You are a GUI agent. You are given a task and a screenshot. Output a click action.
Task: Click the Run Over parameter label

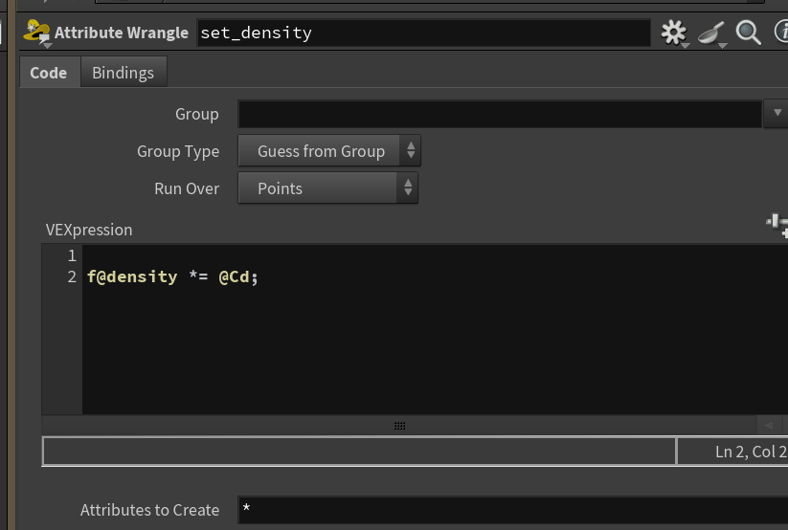(x=187, y=188)
